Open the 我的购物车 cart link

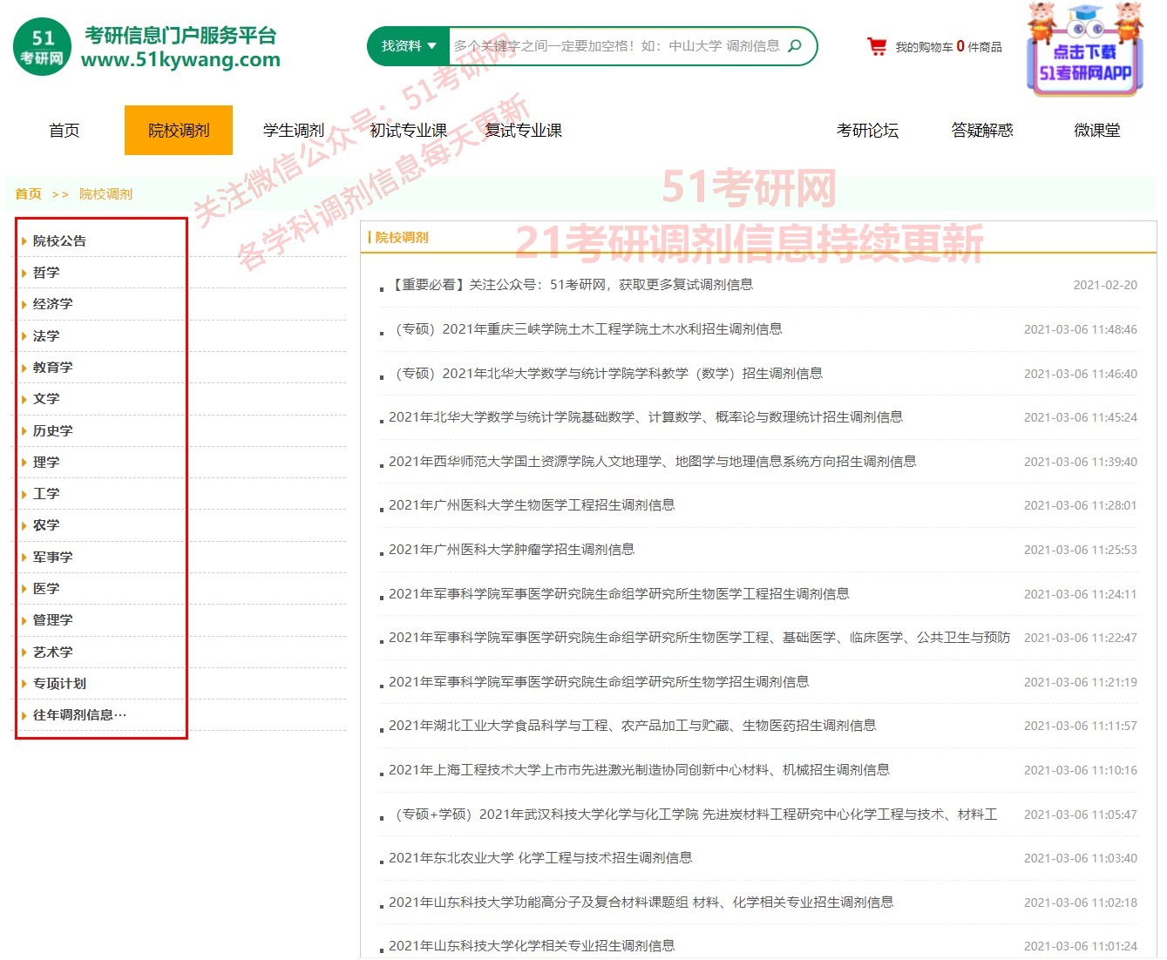(926, 46)
